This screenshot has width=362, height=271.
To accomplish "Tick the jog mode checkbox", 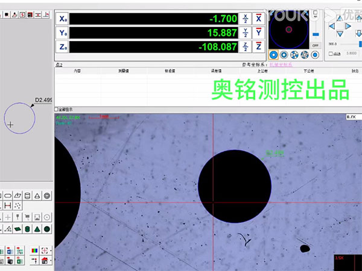I will [329, 54].
